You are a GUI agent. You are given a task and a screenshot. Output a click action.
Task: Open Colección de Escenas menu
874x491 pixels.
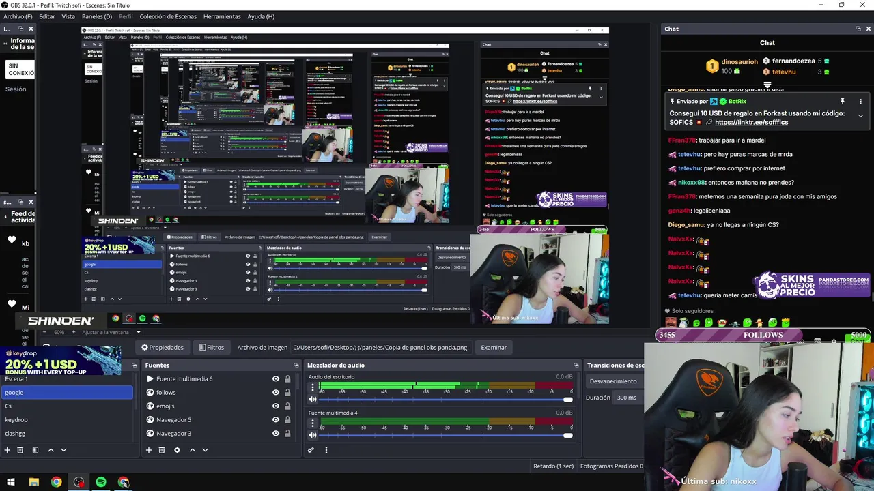click(168, 16)
